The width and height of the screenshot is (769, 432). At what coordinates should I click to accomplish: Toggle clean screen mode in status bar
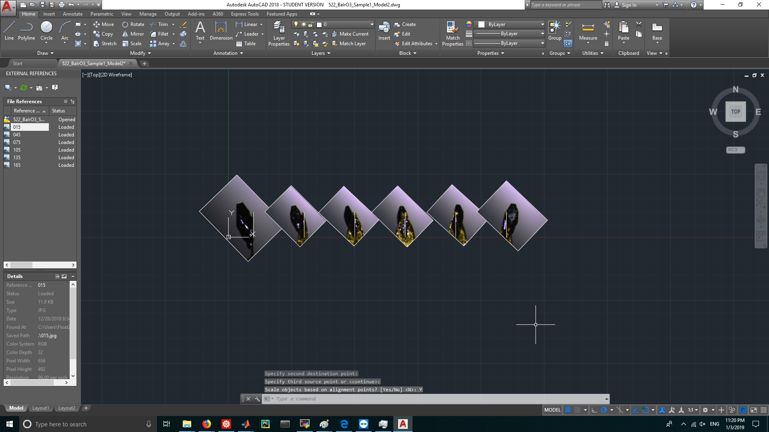click(x=754, y=410)
